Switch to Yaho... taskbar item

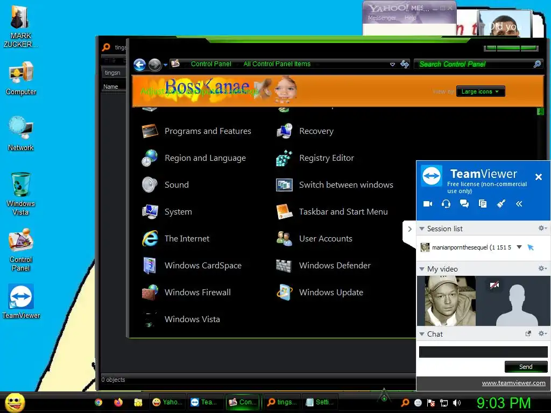click(168, 402)
